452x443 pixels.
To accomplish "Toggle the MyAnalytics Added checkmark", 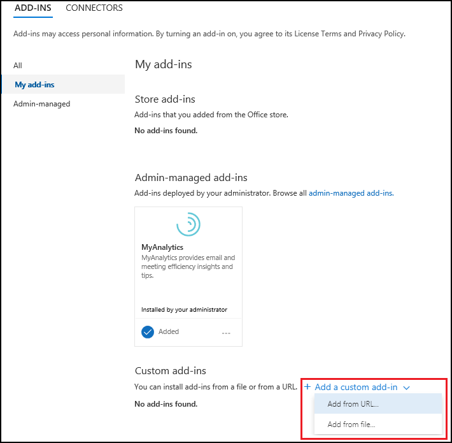I will click(x=148, y=332).
